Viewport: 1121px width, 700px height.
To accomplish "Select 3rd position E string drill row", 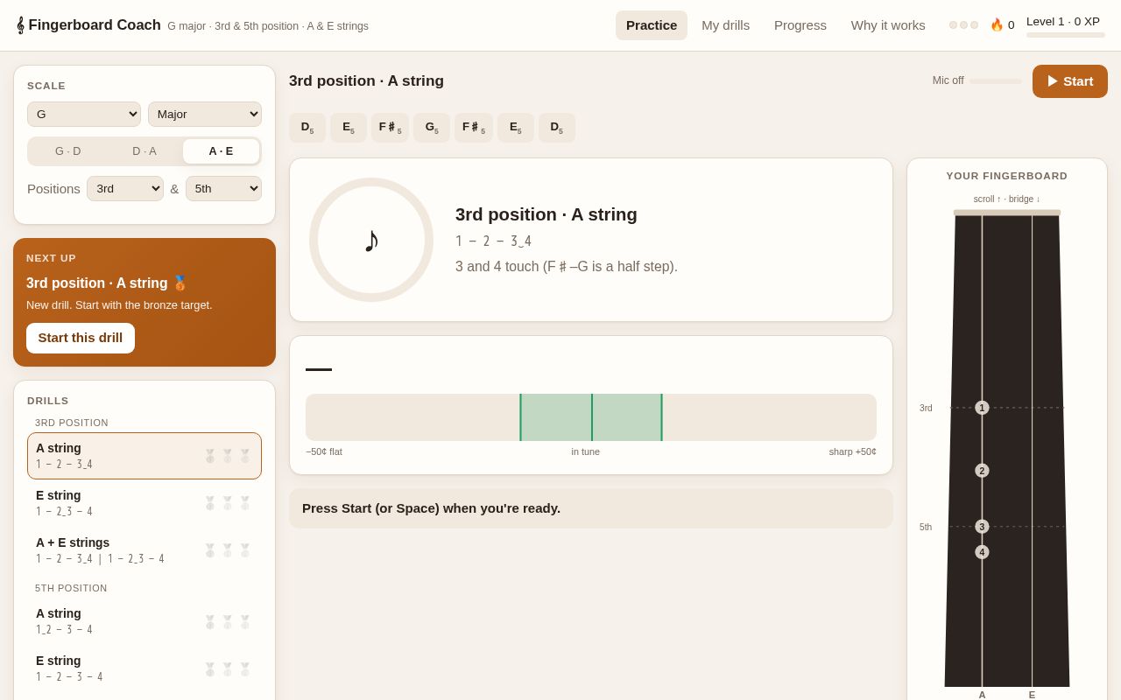I will click(x=145, y=503).
